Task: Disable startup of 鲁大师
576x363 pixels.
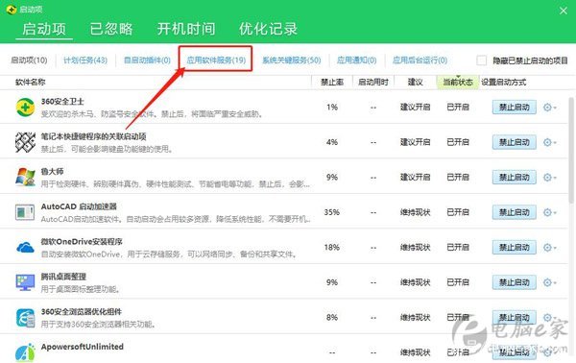Action: click(514, 178)
